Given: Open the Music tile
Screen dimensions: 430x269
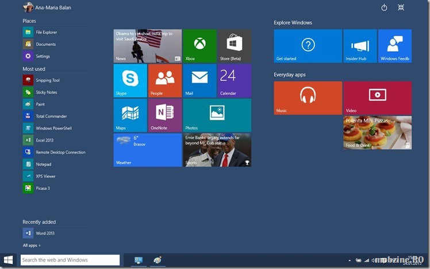Looking at the screenshot, I should [x=308, y=98].
